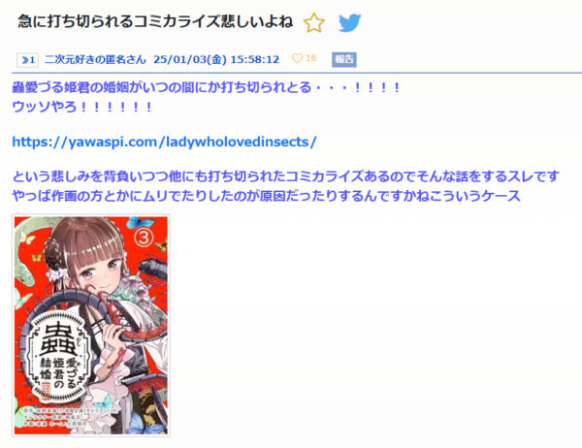
Task: Click the thread title 急に打ち切られるコミカライズ悲しいよね
Action: 155,21
